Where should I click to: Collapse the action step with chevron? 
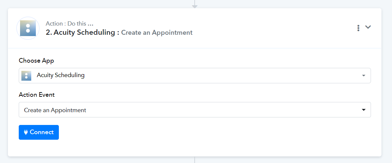click(368, 27)
